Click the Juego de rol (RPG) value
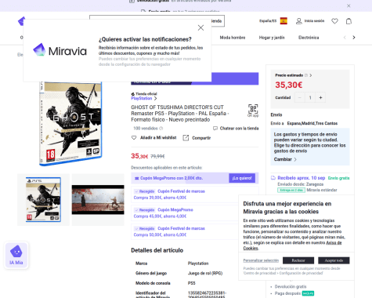The height and width of the screenshot is (298, 372). pos(205,273)
